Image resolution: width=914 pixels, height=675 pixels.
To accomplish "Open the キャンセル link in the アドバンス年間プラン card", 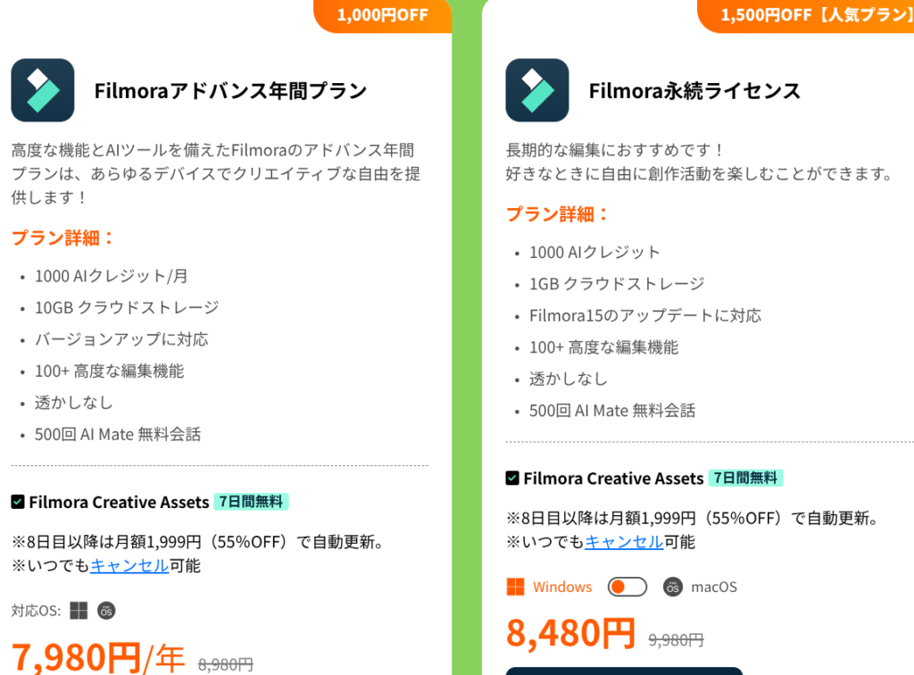I will 129,565.
